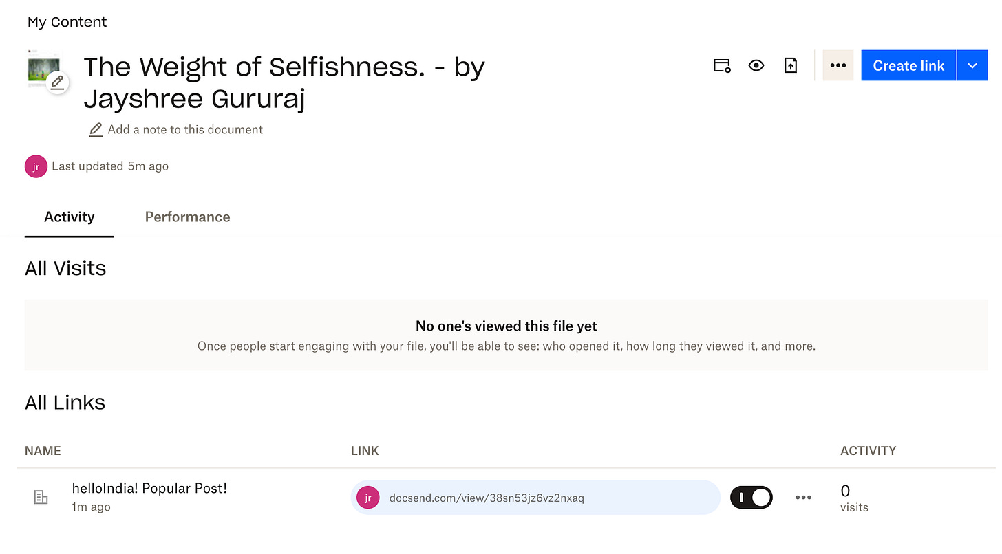
Task: Open the more options ellipsis near Create link
Action: 838,65
